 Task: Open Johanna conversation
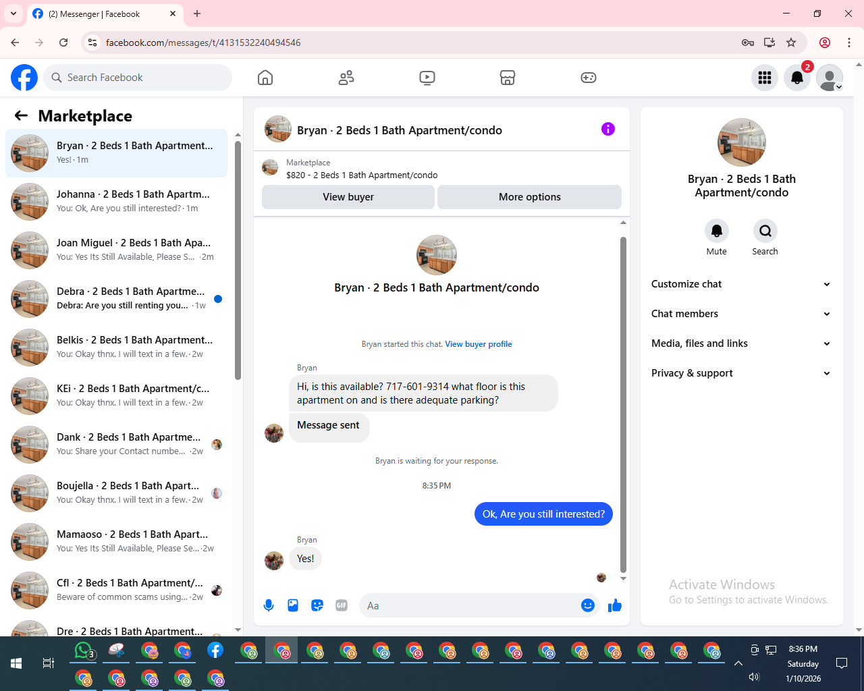click(x=116, y=202)
